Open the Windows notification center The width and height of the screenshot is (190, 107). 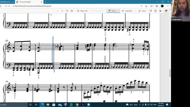click(167, 105)
